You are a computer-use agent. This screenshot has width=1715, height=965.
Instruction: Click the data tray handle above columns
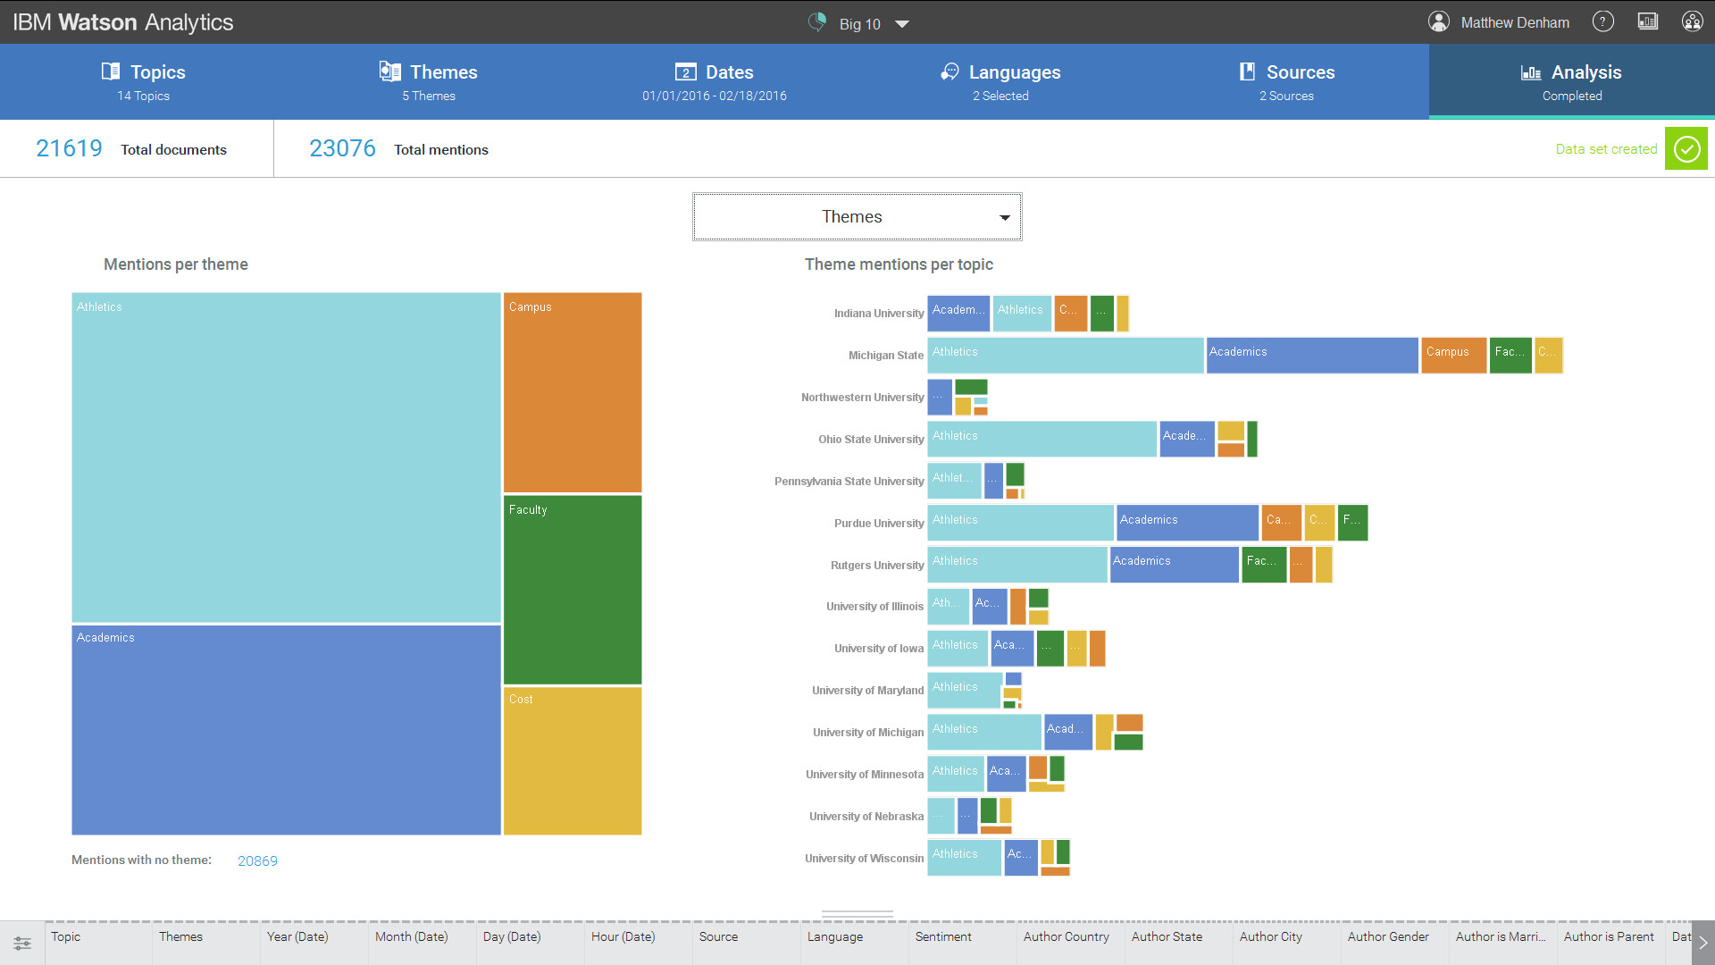(857, 914)
